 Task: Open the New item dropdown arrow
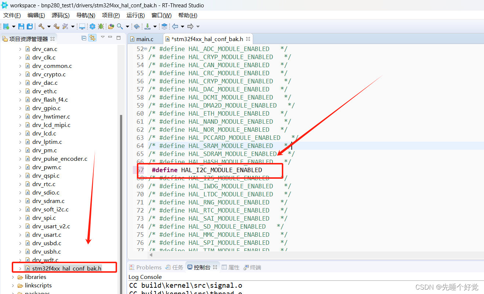point(14,26)
